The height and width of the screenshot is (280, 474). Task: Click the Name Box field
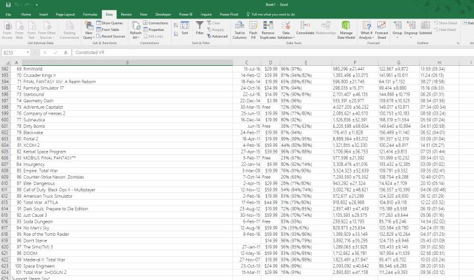pyautogui.click(x=13, y=53)
